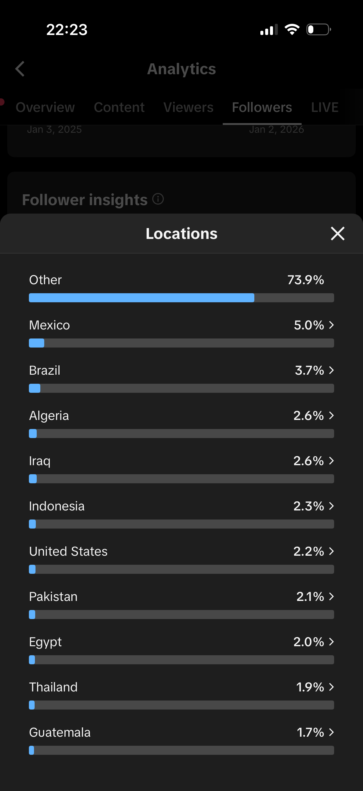The image size is (363, 791).
Task: Tap the Wi-Fi status icon
Action: [x=292, y=30]
